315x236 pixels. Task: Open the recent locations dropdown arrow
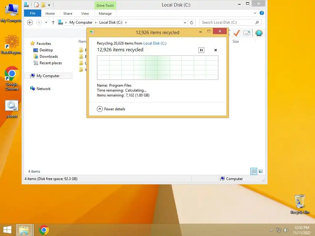(46, 22)
